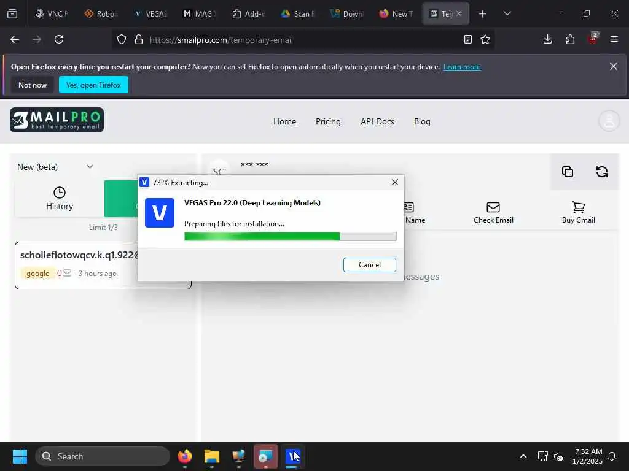
Task: Click the taskbar Search box
Action: point(103,456)
